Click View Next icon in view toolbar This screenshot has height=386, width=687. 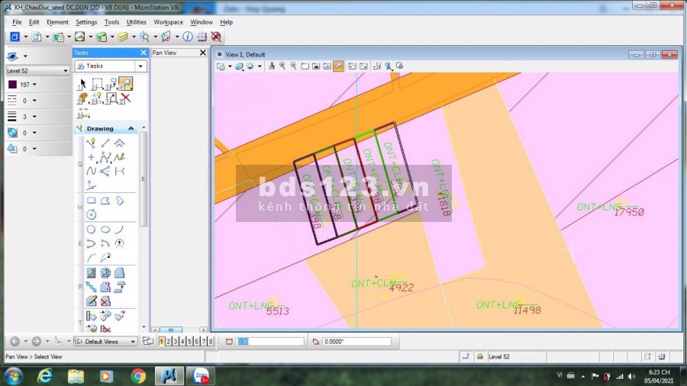click(x=363, y=66)
